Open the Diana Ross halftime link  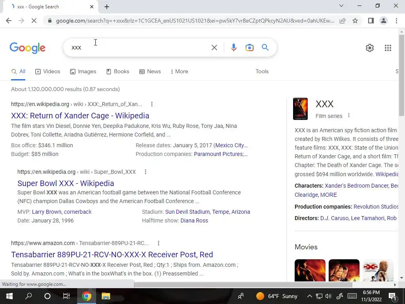pyautogui.click(x=194, y=221)
